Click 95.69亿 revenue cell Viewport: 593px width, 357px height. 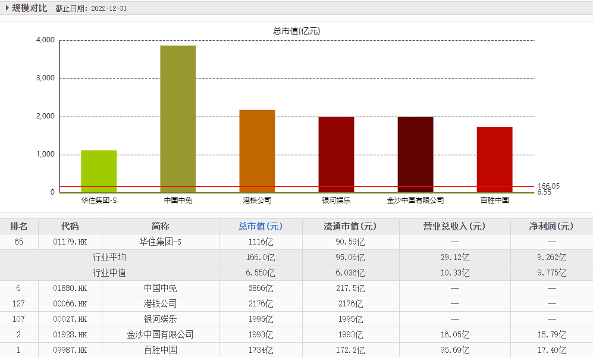click(455, 350)
